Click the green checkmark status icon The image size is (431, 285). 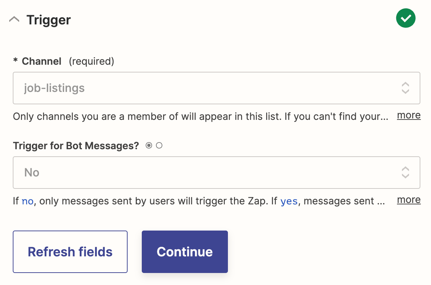[405, 18]
